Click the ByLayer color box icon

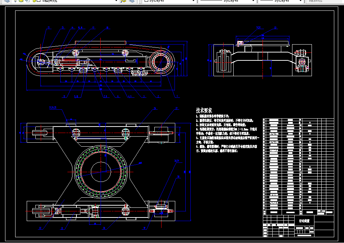pos(146,1)
